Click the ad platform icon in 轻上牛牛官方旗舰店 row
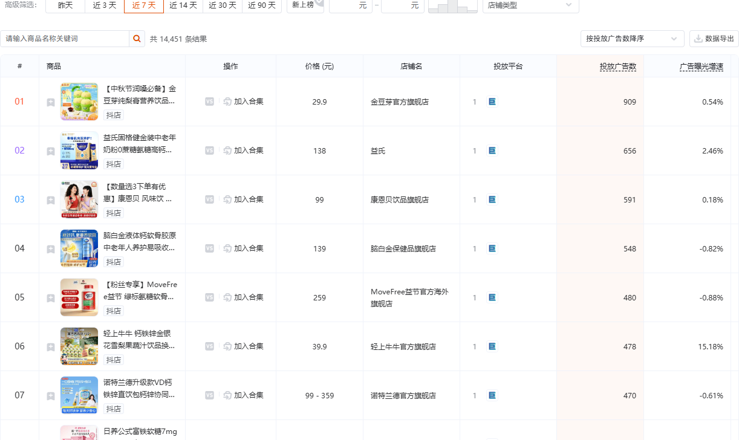 (x=492, y=346)
